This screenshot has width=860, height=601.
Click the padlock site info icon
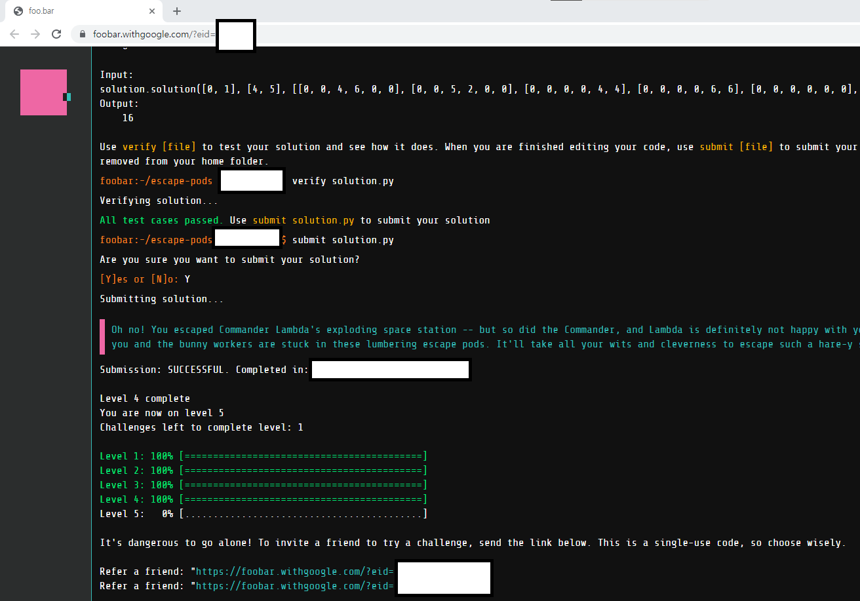click(83, 34)
